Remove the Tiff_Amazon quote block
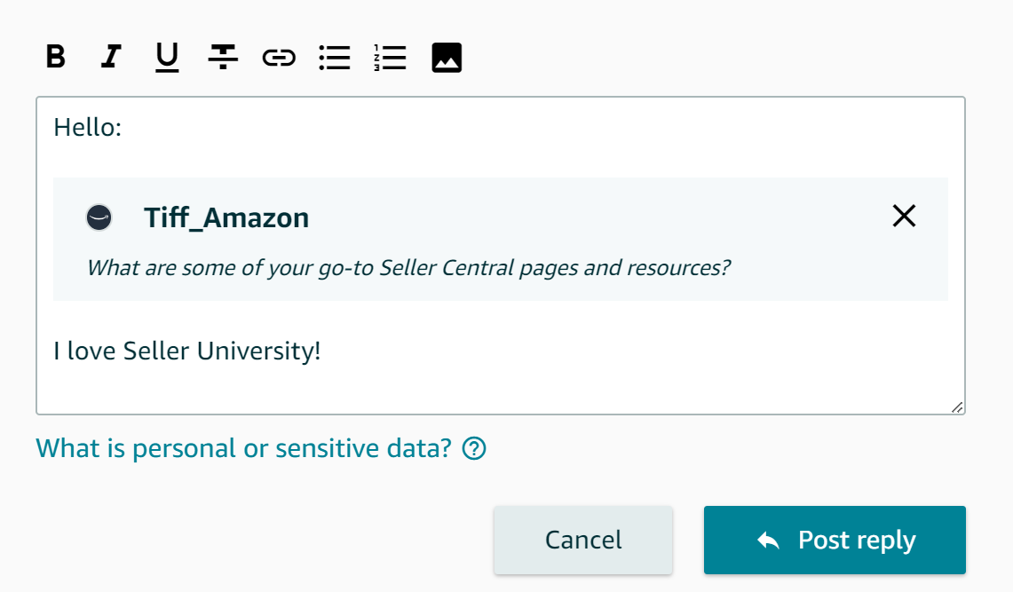The image size is (1013, 592). [904, 216]
